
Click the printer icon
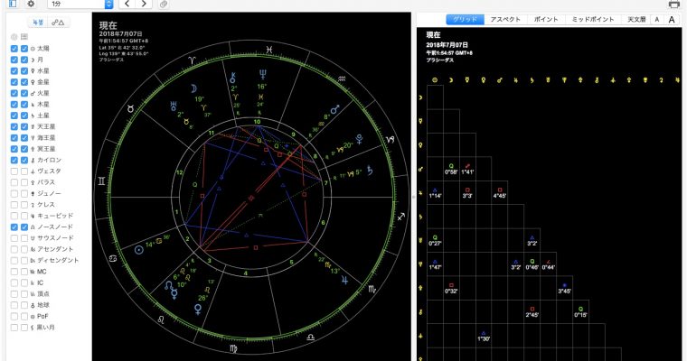tap(673, 4)
